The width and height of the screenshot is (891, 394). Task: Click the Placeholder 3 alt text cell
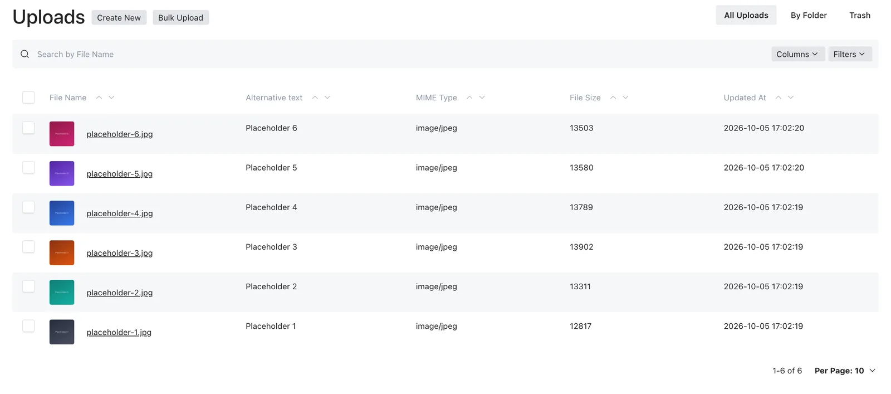(x=271, y=246)
